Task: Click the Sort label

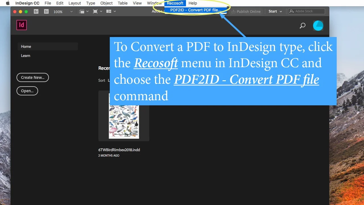Action: [102, 80]
